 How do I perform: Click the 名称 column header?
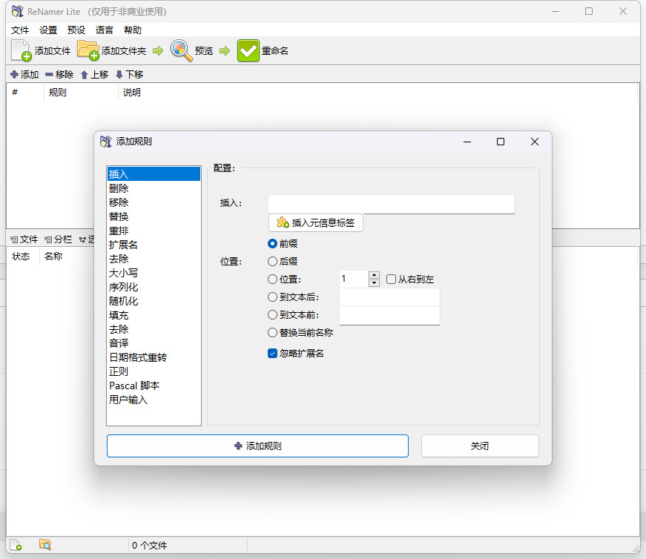(x=53, y=257)
